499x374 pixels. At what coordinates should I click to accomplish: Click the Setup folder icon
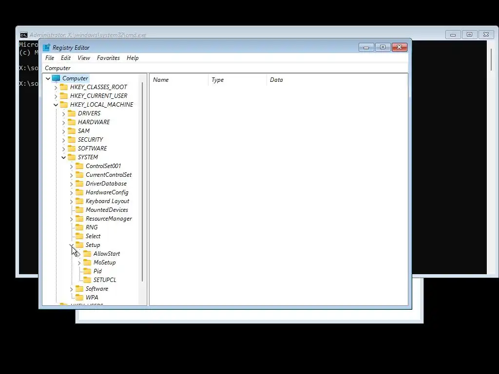[79, 245]
